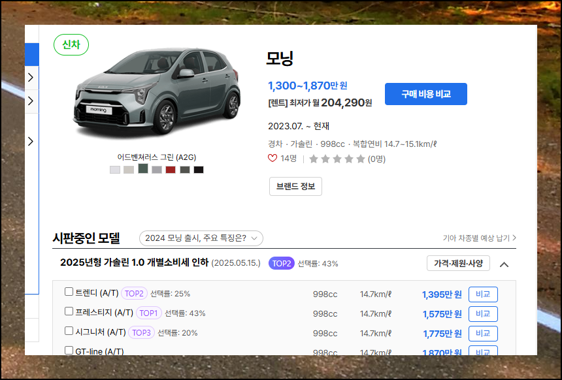
Task: Click the 2023.07. ~ 현재 date text
Action: pos(299,126)
